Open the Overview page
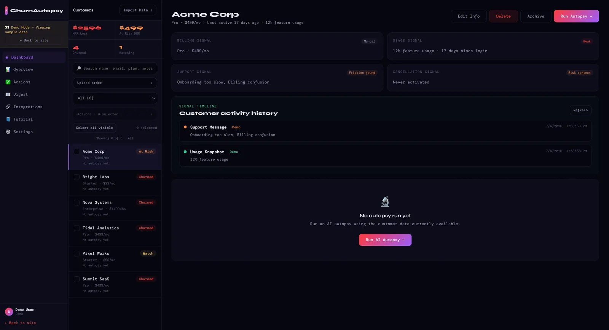The width and height of the screenshot is (609, 330). [x=34, y=69]
